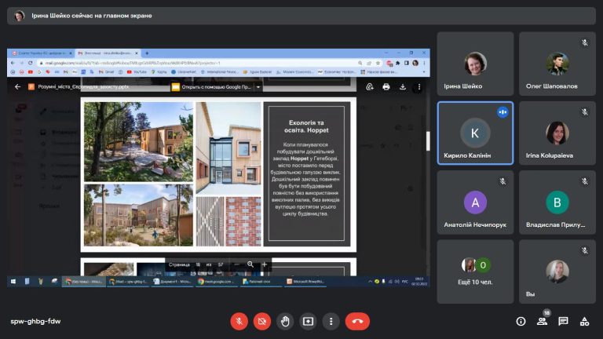
Task: Click Chrome back arrow in shared browser
Action: [13, 63]
